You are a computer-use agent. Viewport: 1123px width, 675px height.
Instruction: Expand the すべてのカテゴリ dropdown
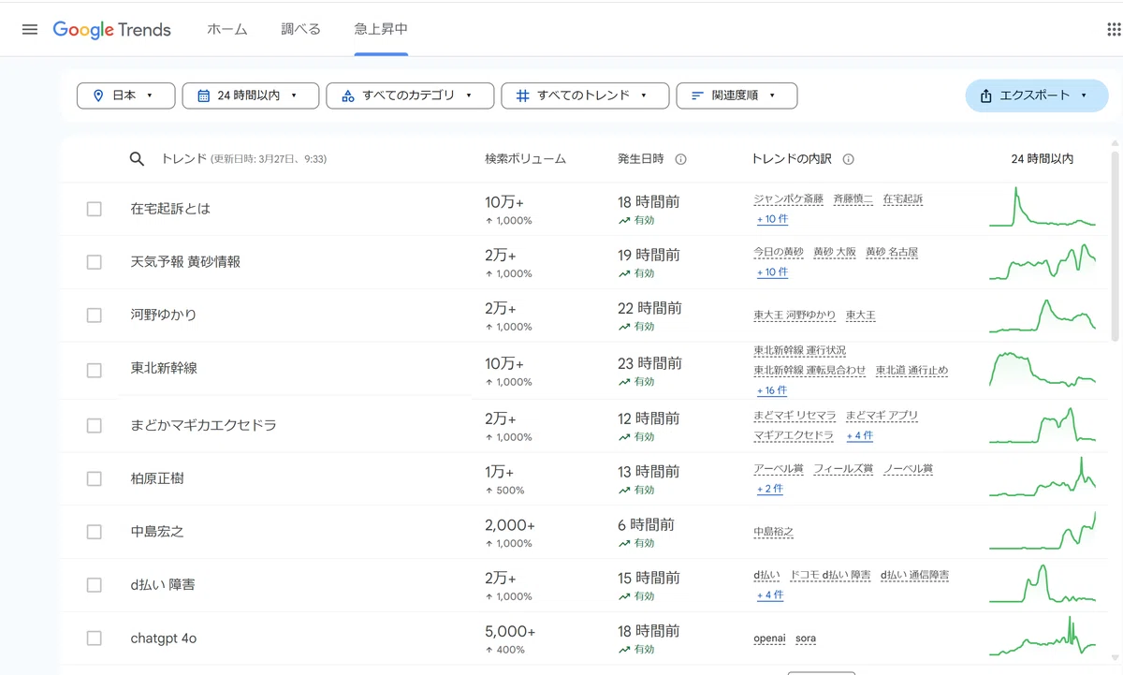[410, 95]
